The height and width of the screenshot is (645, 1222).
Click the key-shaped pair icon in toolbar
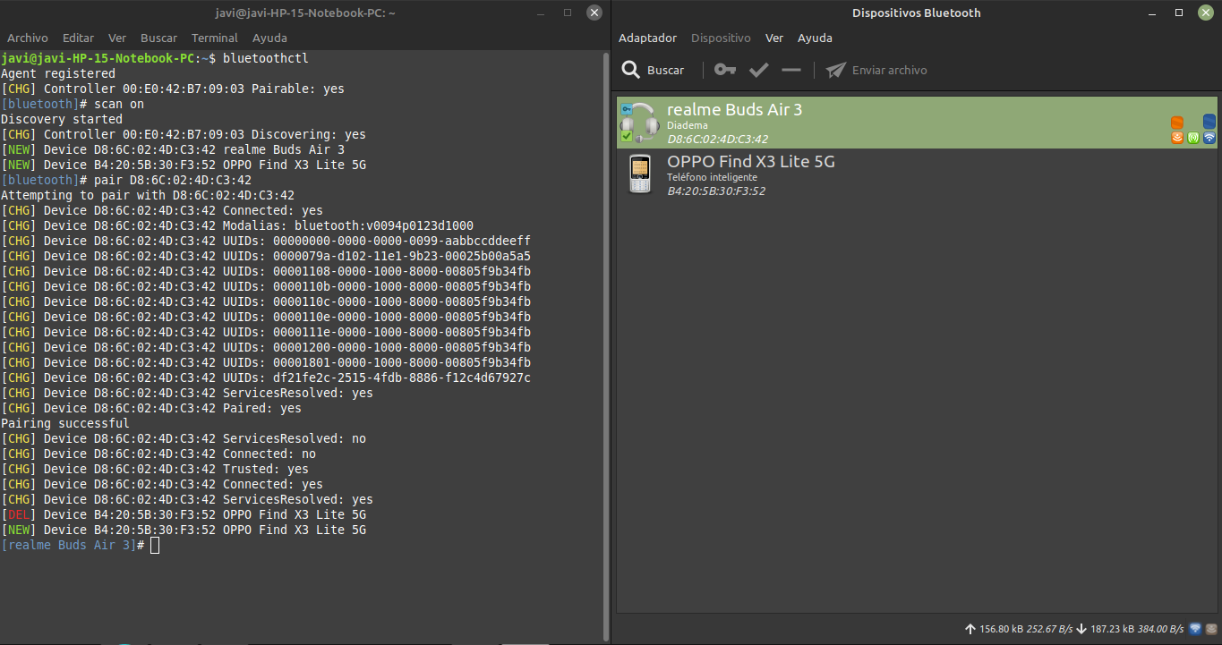click(x=725, y=70)
